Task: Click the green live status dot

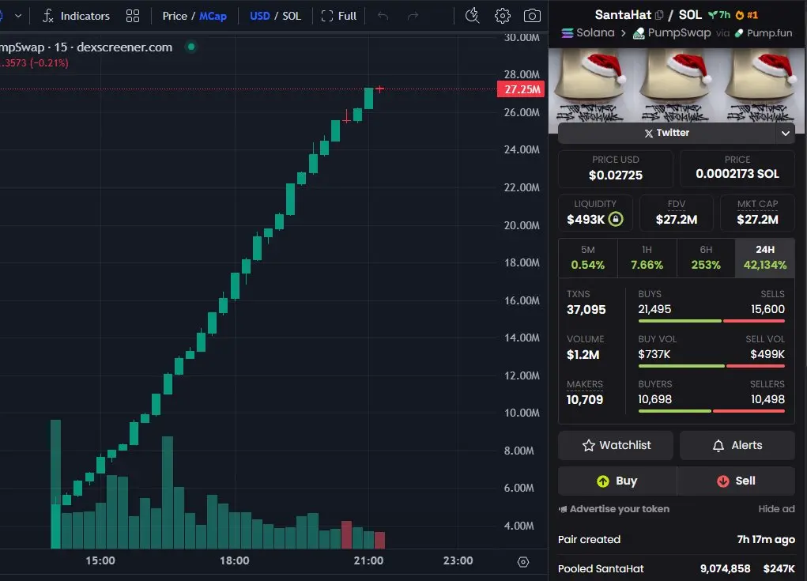Action: [x=191, y=47]
